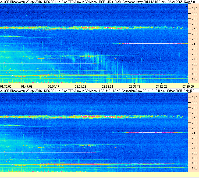Click the 21.0 frequency label on LCP chart
Image resolution: width=199 pixels, height=178 pixels.
click(x=194, y=148)
